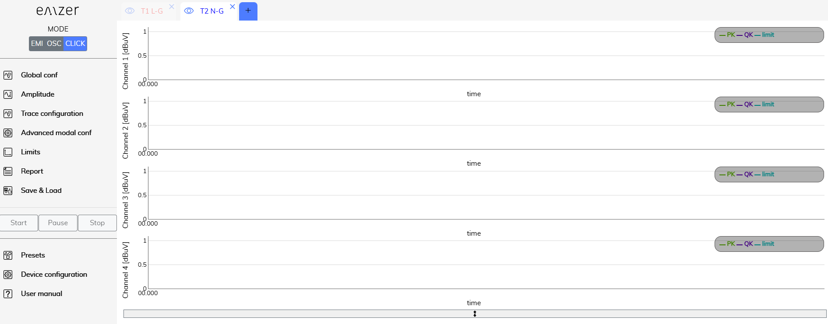Close the T2 N-G tab

[233, 7]
